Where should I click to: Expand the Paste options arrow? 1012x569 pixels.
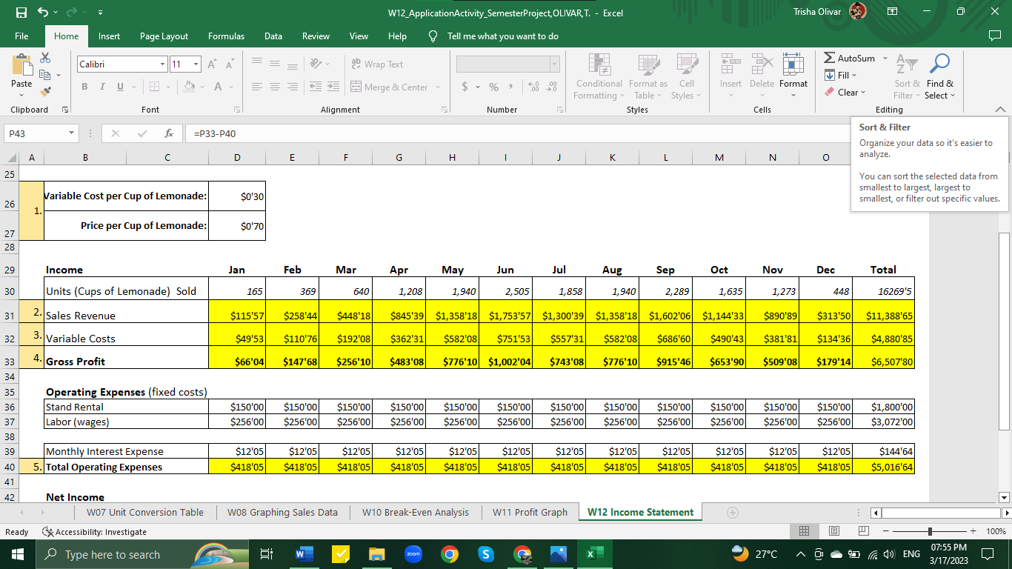(21, 96)
